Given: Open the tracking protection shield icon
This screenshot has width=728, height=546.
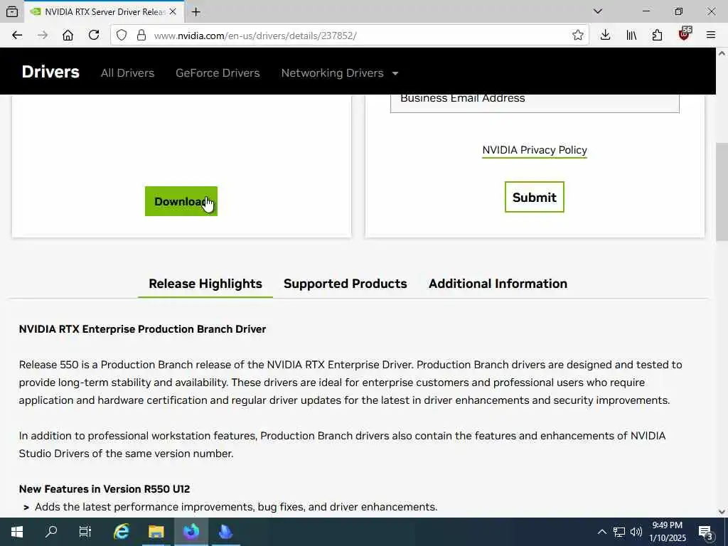Looking at the screenshot, I should tap(122, 36).
